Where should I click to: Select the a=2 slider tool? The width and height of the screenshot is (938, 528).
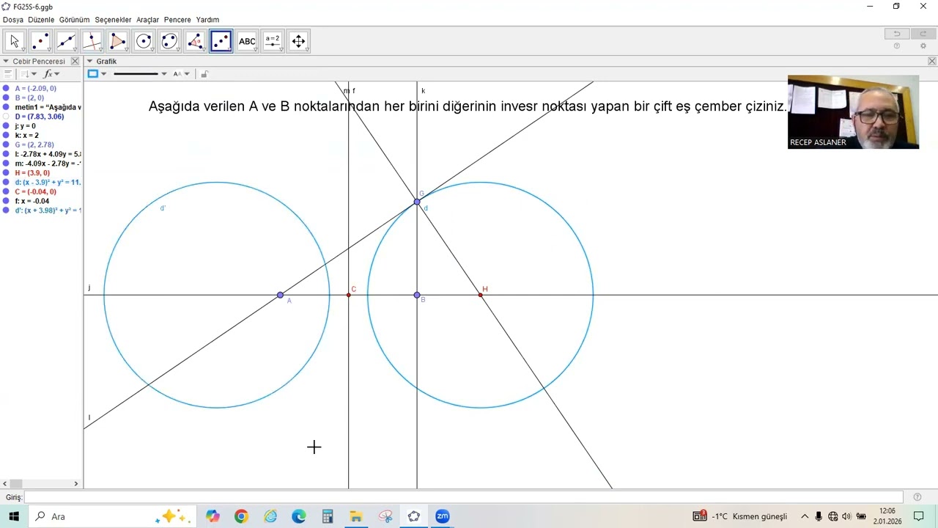coord(273,41)
